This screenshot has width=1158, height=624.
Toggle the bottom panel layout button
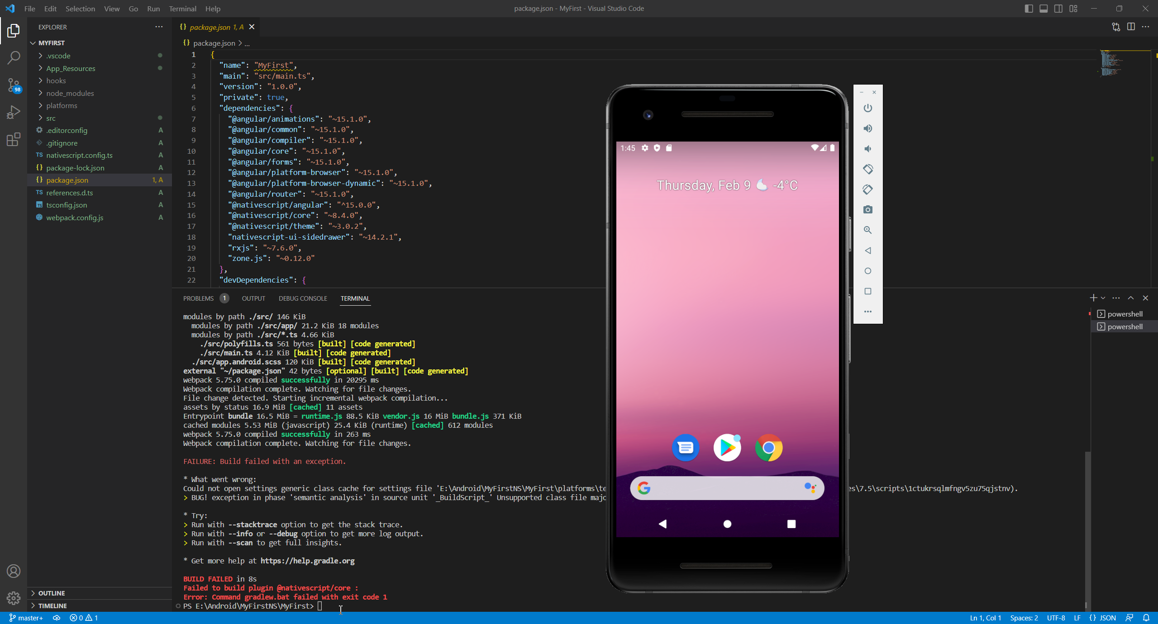1044,9
